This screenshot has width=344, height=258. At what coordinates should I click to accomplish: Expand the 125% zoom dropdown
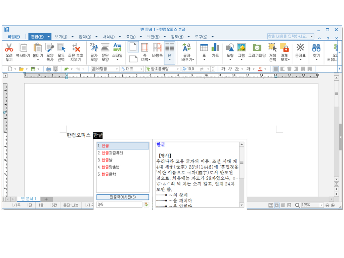click(x=321, y=205)
